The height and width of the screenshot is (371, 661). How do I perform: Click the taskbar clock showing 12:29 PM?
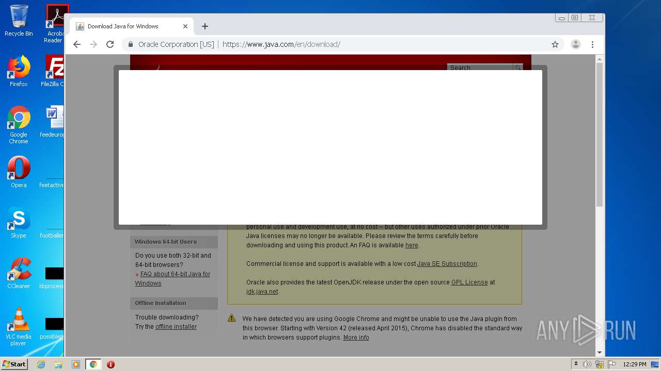(635, 364)
